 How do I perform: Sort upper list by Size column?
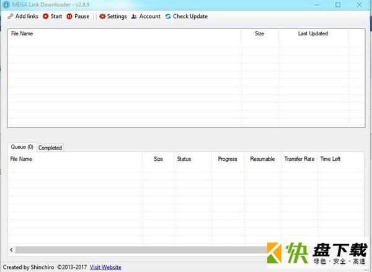click(260, 33)
